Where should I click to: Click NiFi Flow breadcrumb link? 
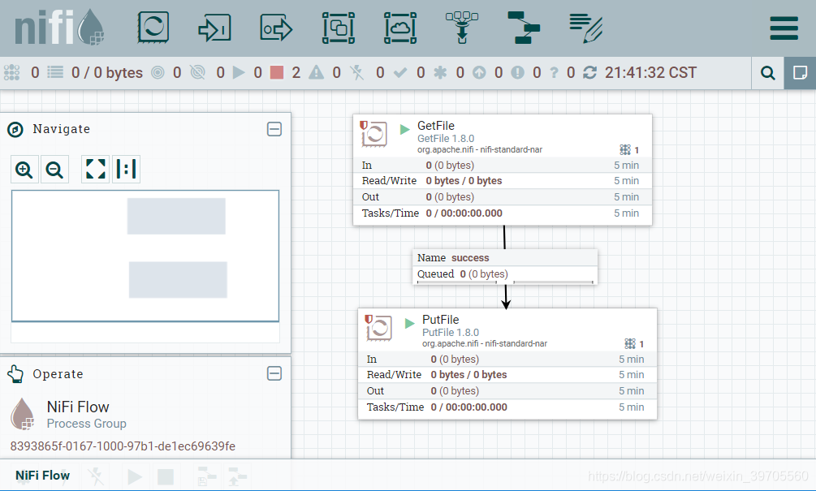pos(43,476)
